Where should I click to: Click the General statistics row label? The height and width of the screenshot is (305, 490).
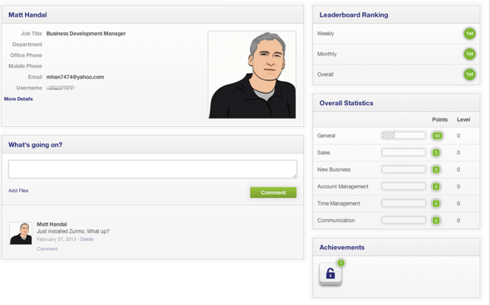click(326, 136)
